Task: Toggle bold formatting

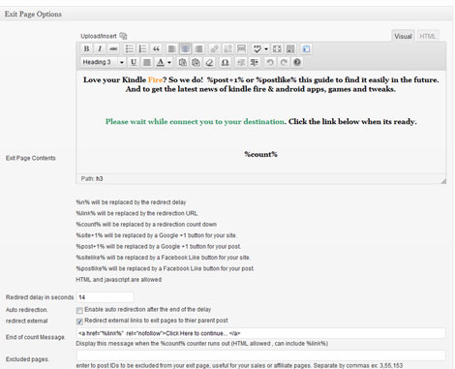Action: [x=86, y=48]
